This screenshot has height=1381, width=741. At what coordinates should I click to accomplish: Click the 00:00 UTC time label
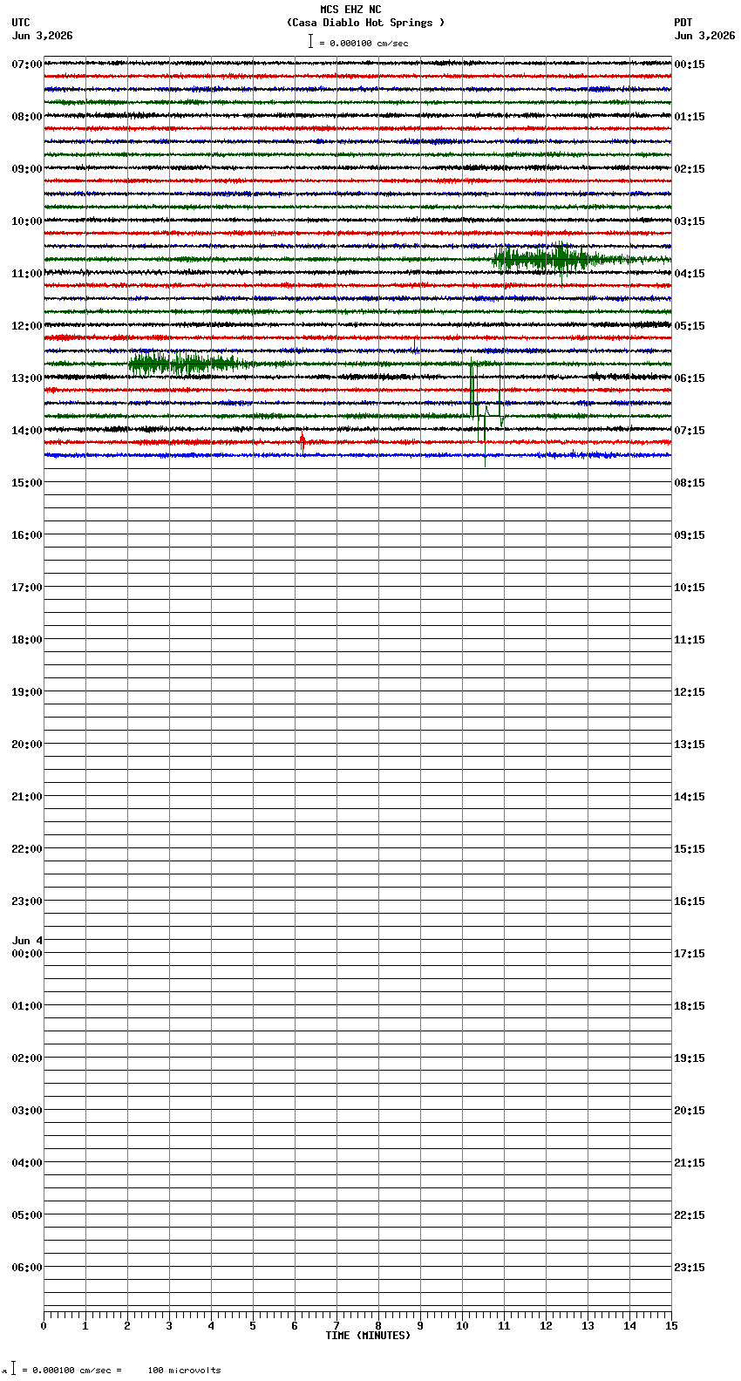27,954
